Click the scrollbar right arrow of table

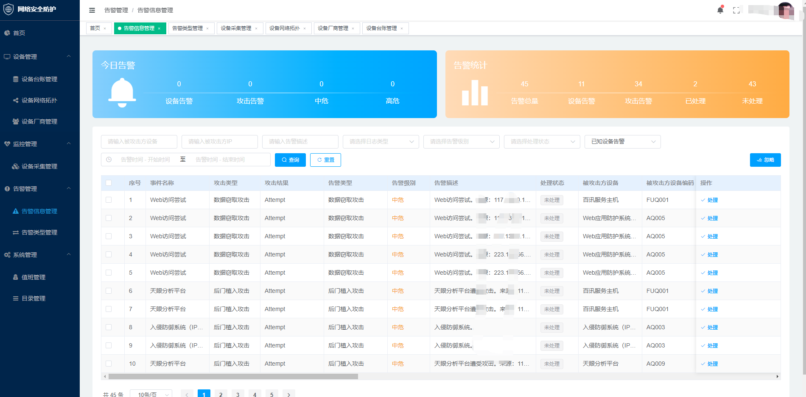tap(778, 376)
